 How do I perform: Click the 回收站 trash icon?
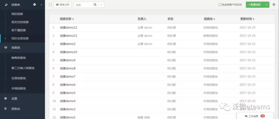coord(5,109)
